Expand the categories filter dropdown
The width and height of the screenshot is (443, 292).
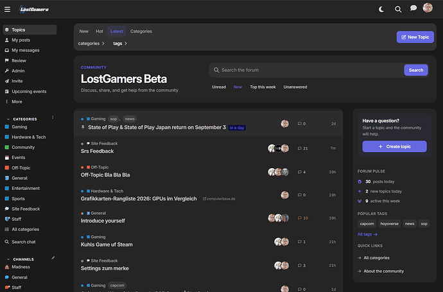(91, 44)
